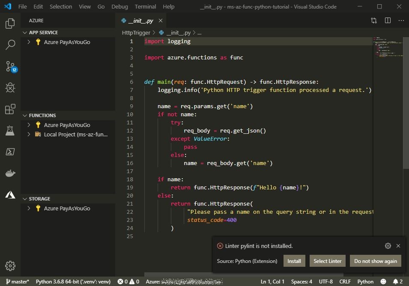Click the editor horizontal scrollbar
This screenshot has width=409, height=286.
click(x=244, y=274)
